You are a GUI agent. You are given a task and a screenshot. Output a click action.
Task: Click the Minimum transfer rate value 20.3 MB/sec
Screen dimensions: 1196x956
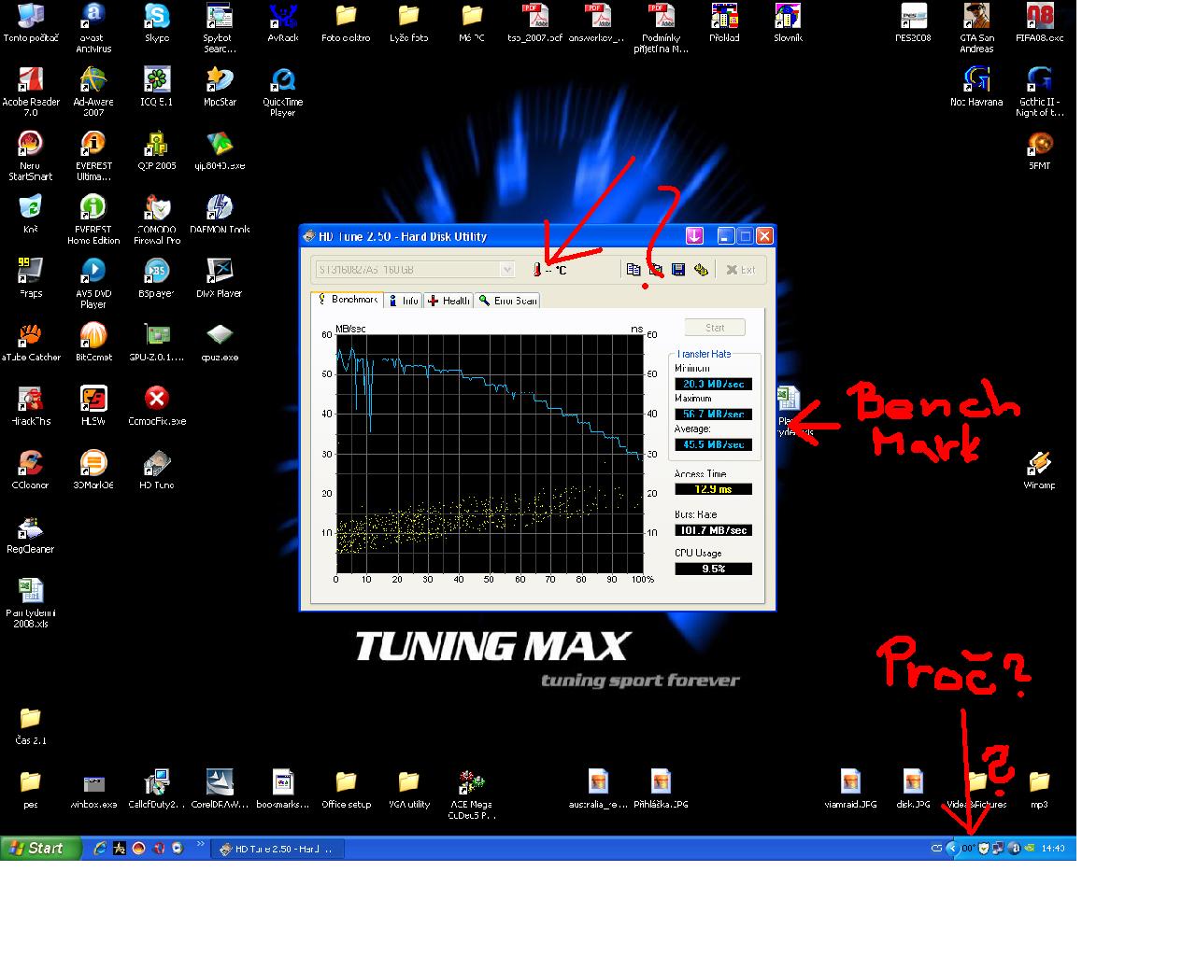pos(713,384)
